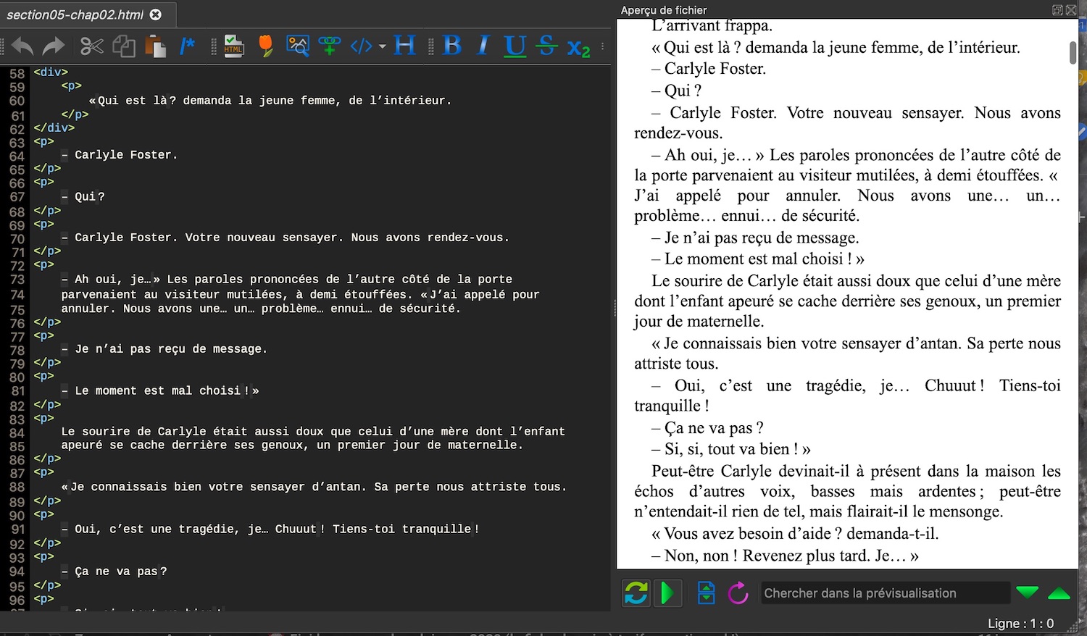Click preview line '– Non, non ! Revenez plus tard.'
This screenshot has height=636, width=1087.
(761, 556)
